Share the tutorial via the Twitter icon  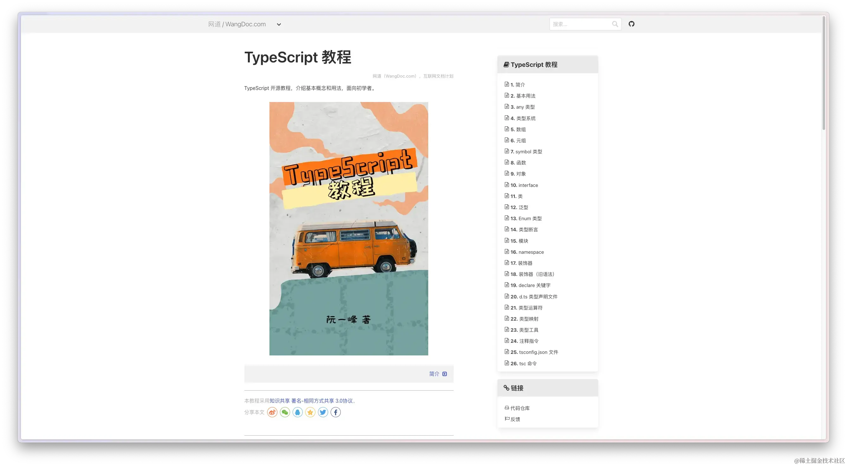[323, 412]
